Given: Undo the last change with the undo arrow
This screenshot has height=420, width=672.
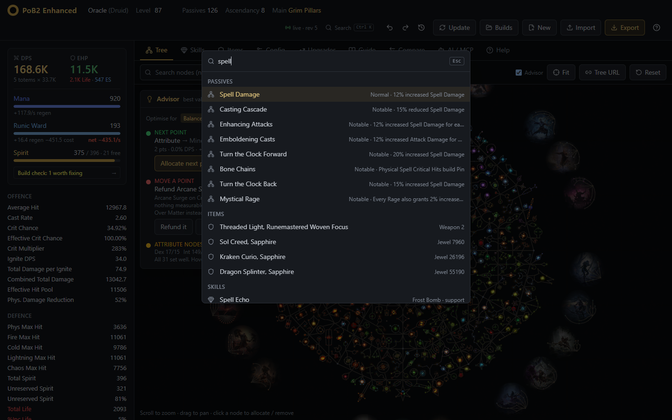Looking at the screenshot, I should pos(390,28).
